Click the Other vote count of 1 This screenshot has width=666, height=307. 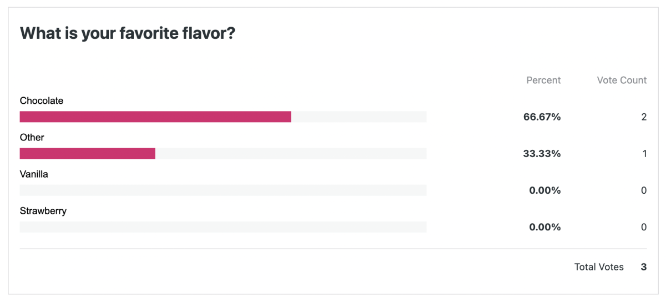pyautogui.click(x=644, y=154)
